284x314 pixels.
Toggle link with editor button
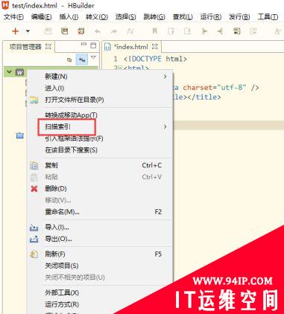[x=82, y=60]
